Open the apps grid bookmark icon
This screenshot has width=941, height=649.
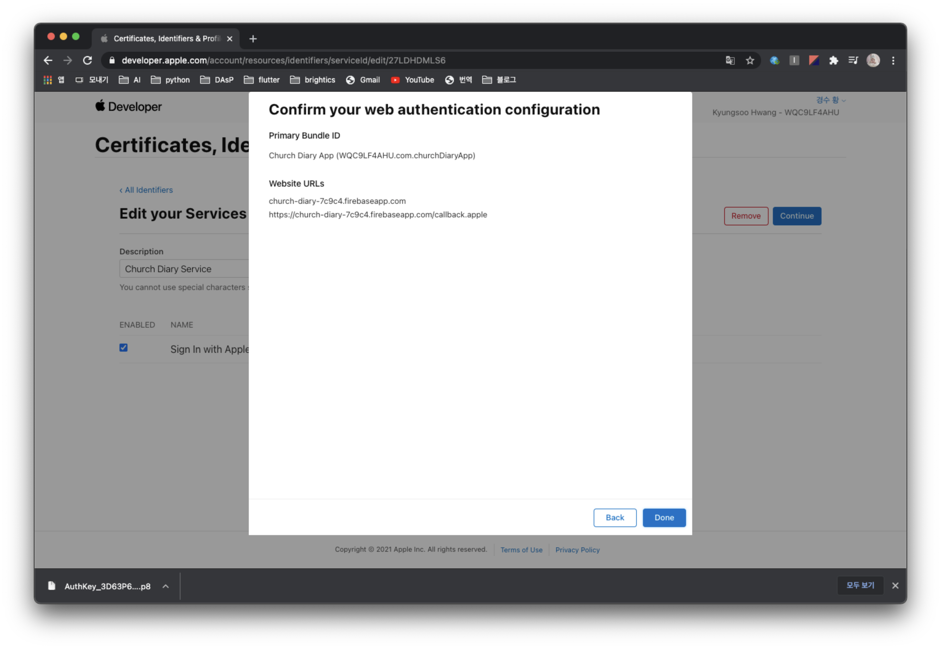tap(48, 80)
